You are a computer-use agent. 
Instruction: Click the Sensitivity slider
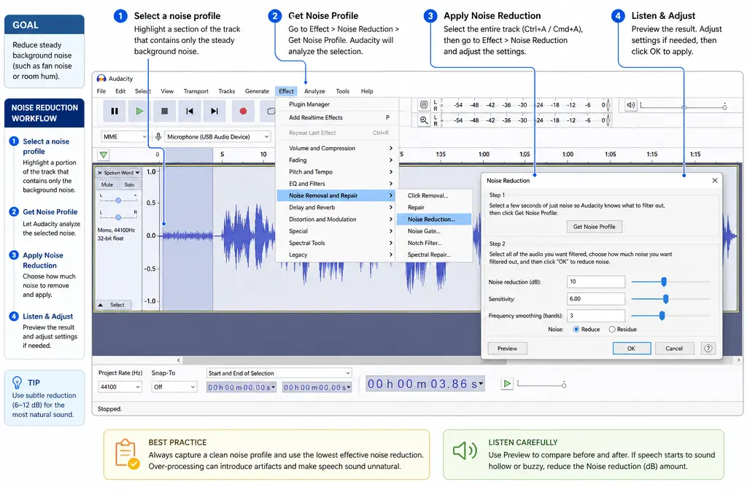coord(671,298)
